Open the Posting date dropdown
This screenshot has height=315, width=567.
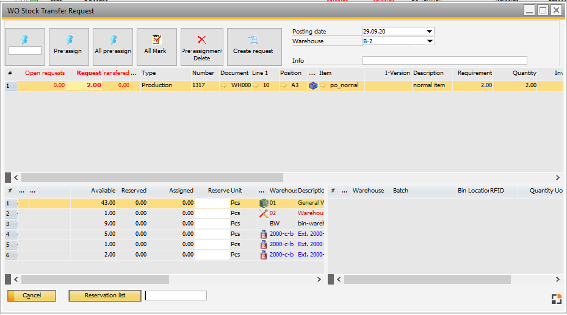429,31
